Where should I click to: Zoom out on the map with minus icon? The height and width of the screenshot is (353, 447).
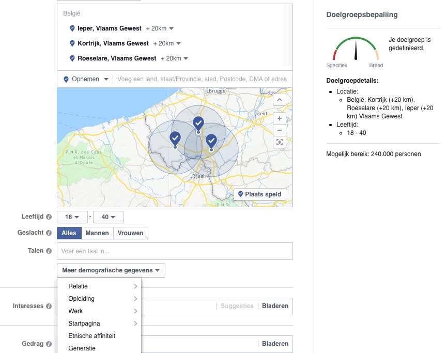[279, 130]
